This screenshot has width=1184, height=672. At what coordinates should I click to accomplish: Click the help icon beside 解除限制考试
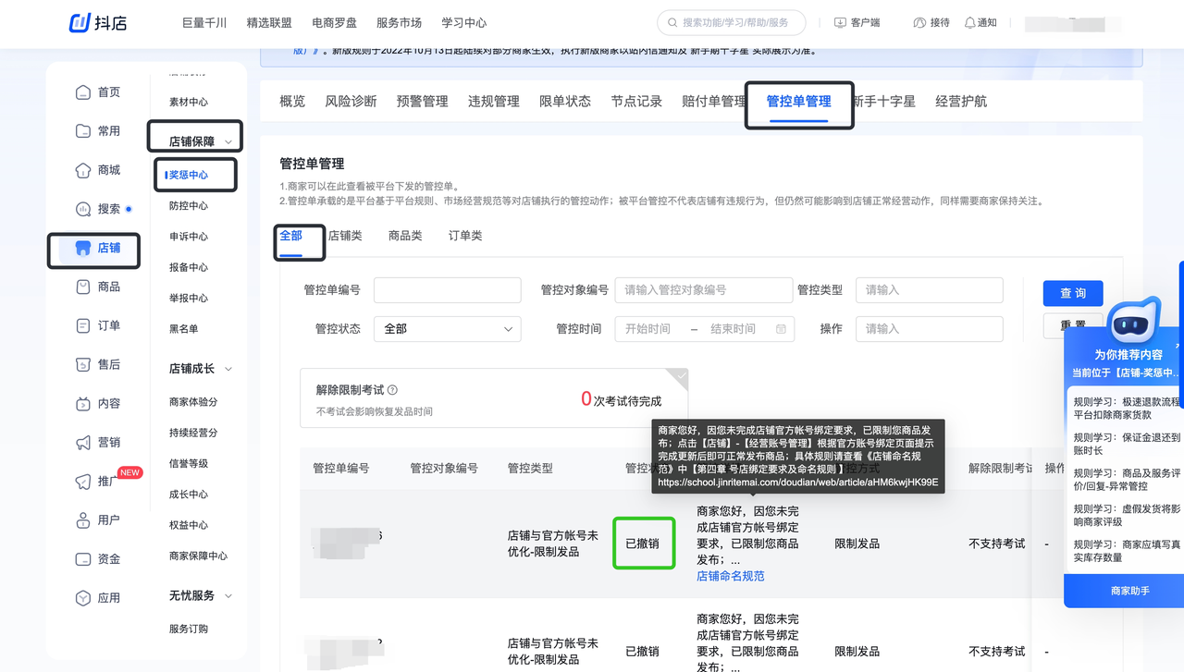(x=392, y=390)
